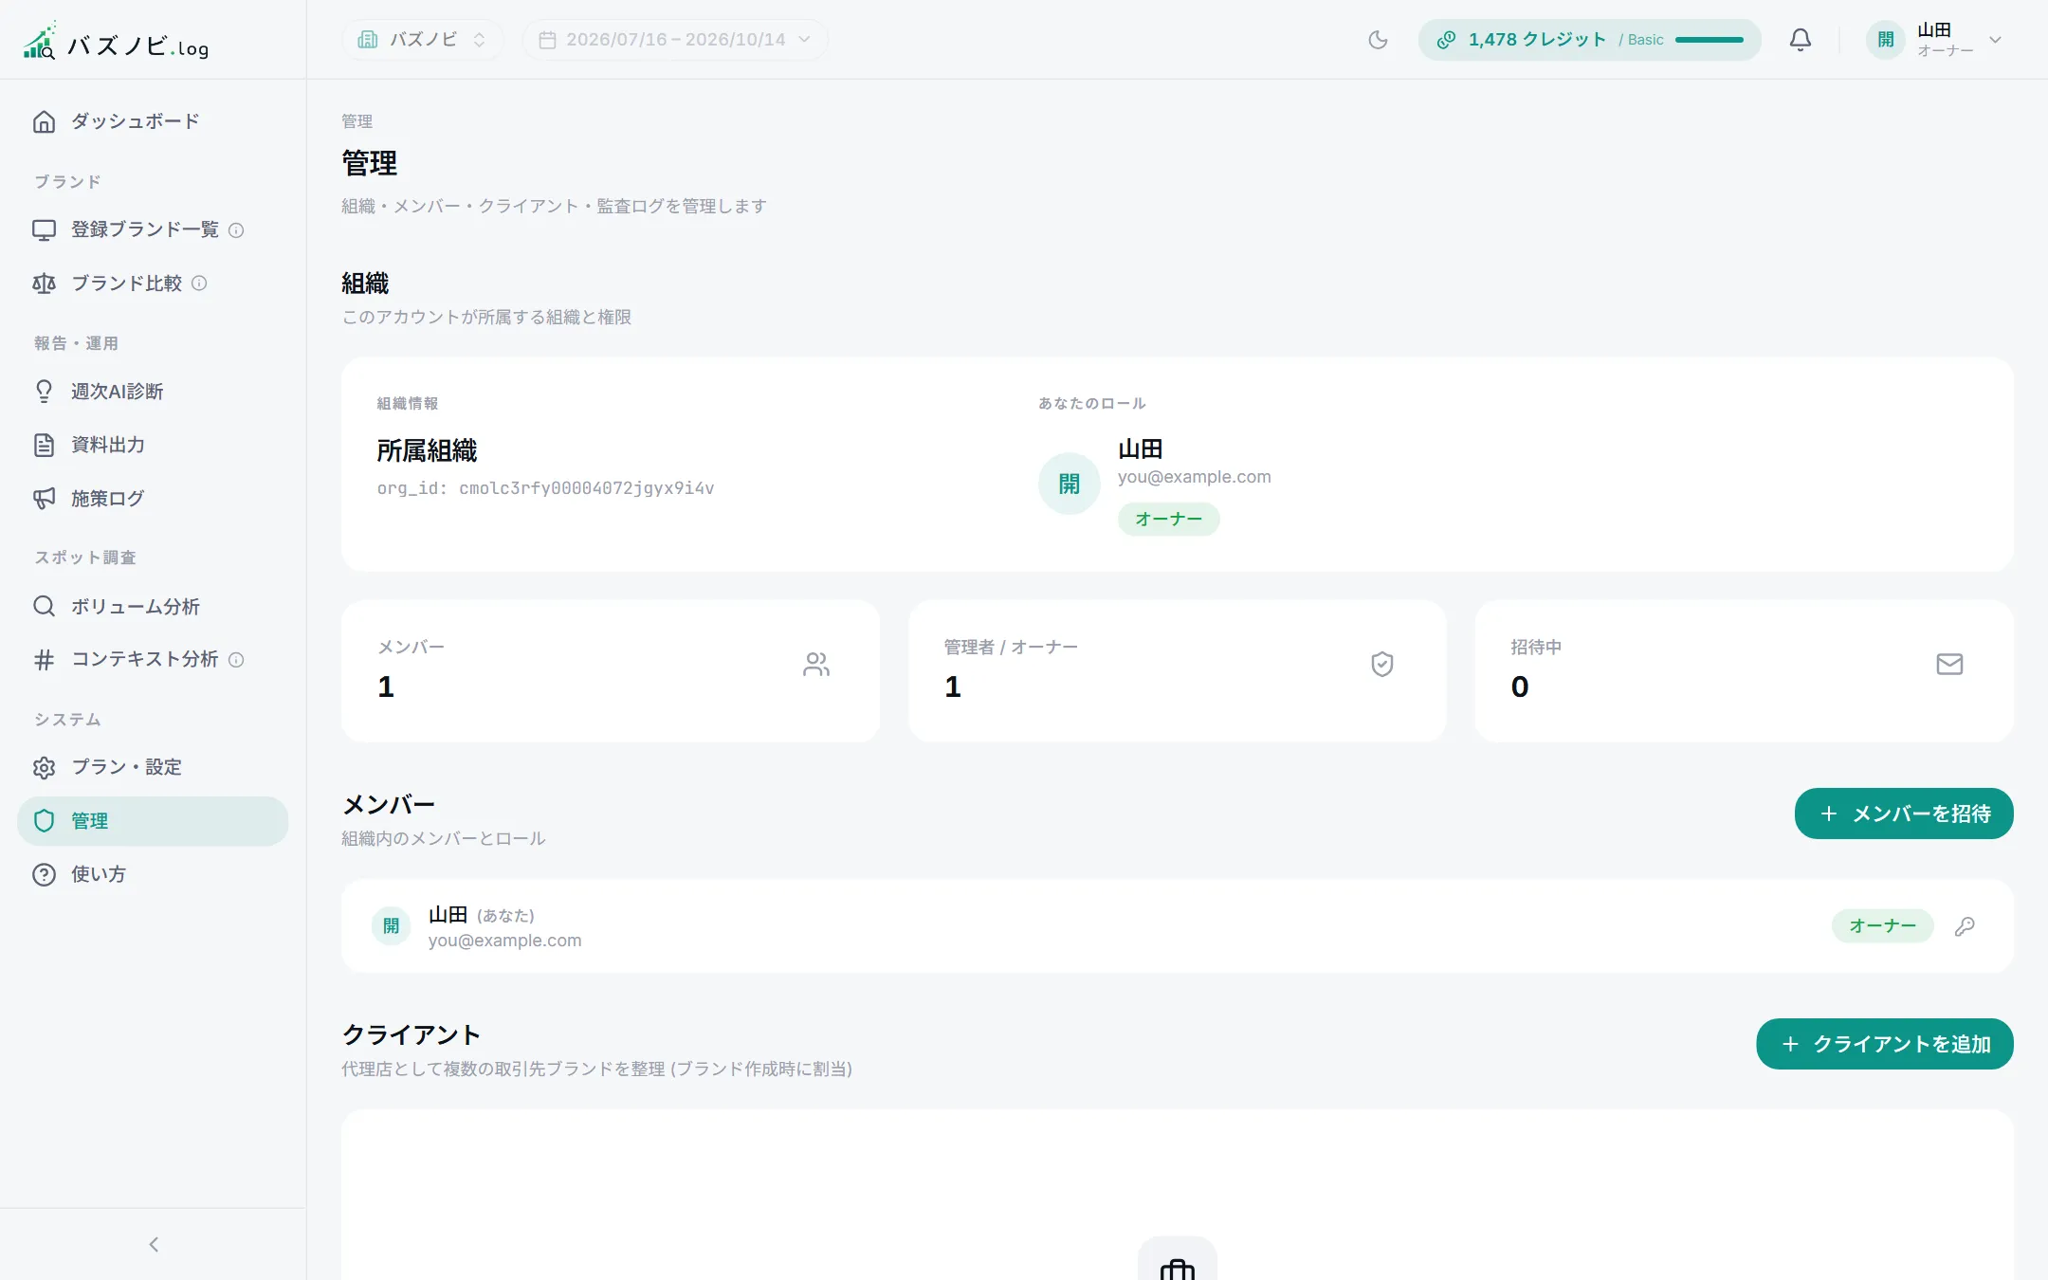Open プラン・設定

153,767
